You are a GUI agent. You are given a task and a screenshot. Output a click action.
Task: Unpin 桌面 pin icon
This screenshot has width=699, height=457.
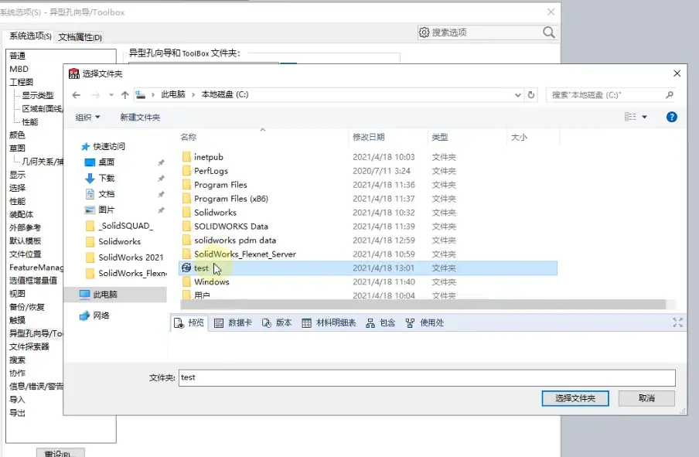pos(161,162)
